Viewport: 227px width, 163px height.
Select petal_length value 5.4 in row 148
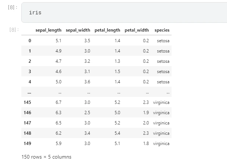(x=117, y=133)
